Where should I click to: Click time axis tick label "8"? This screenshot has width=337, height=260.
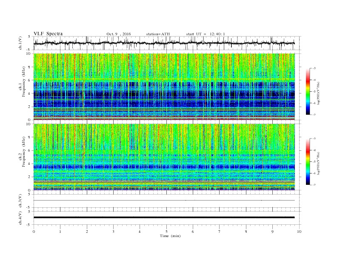point(246,232)
